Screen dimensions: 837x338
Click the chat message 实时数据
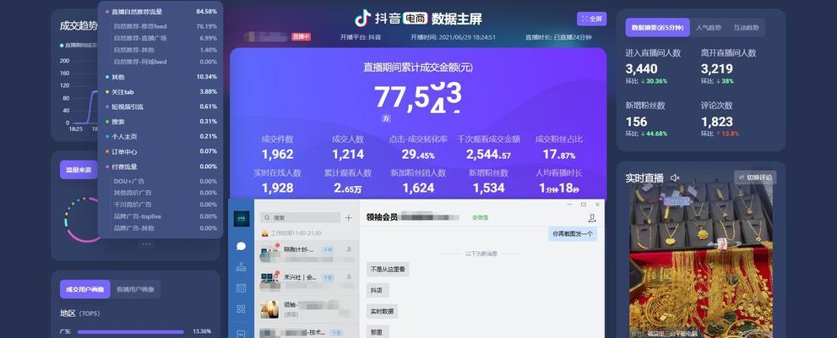click(382, 311)
